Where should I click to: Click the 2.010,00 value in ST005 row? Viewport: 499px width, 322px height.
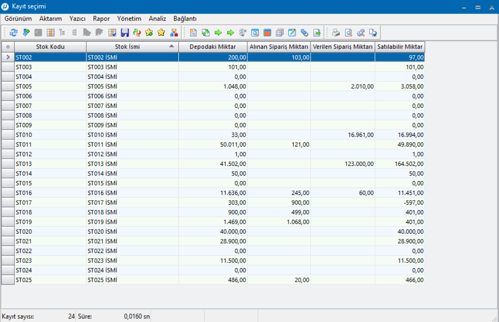(x=343, y=86)
